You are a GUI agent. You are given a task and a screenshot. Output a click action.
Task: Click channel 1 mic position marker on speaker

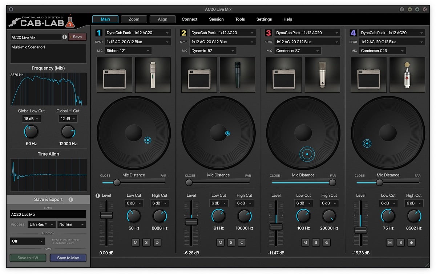[148, 140]
